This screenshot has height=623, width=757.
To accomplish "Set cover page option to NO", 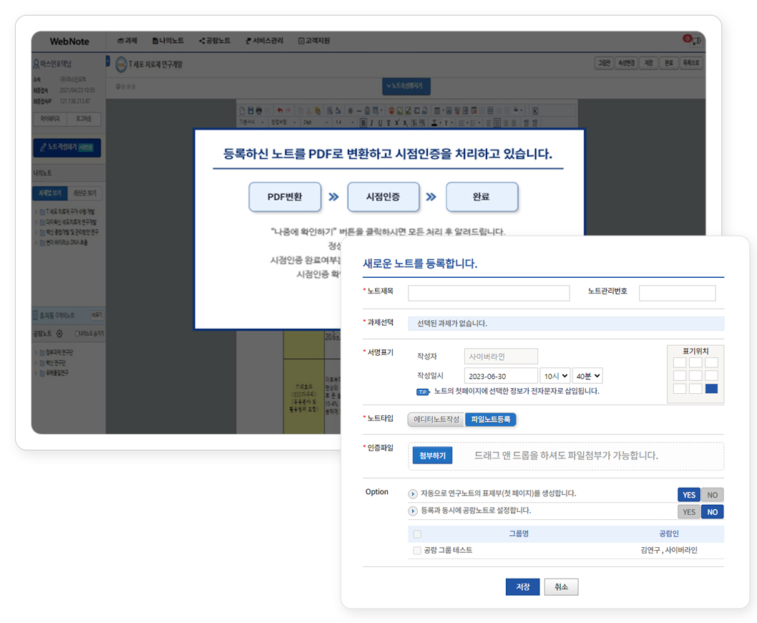I will pyautogui.click(x=713, y=495).
